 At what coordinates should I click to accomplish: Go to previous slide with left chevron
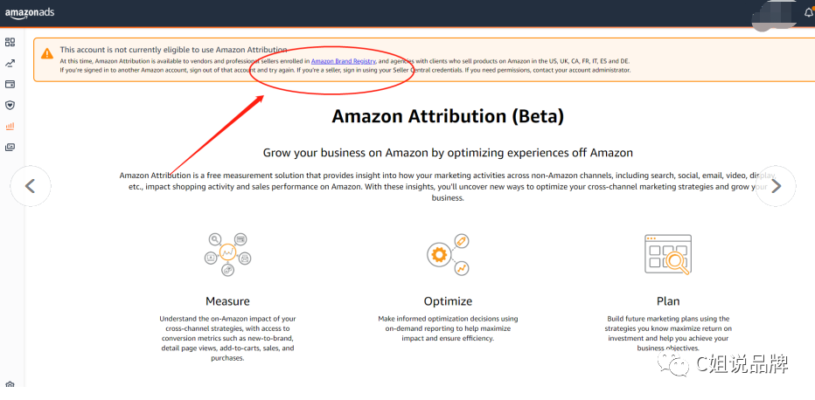31,186
